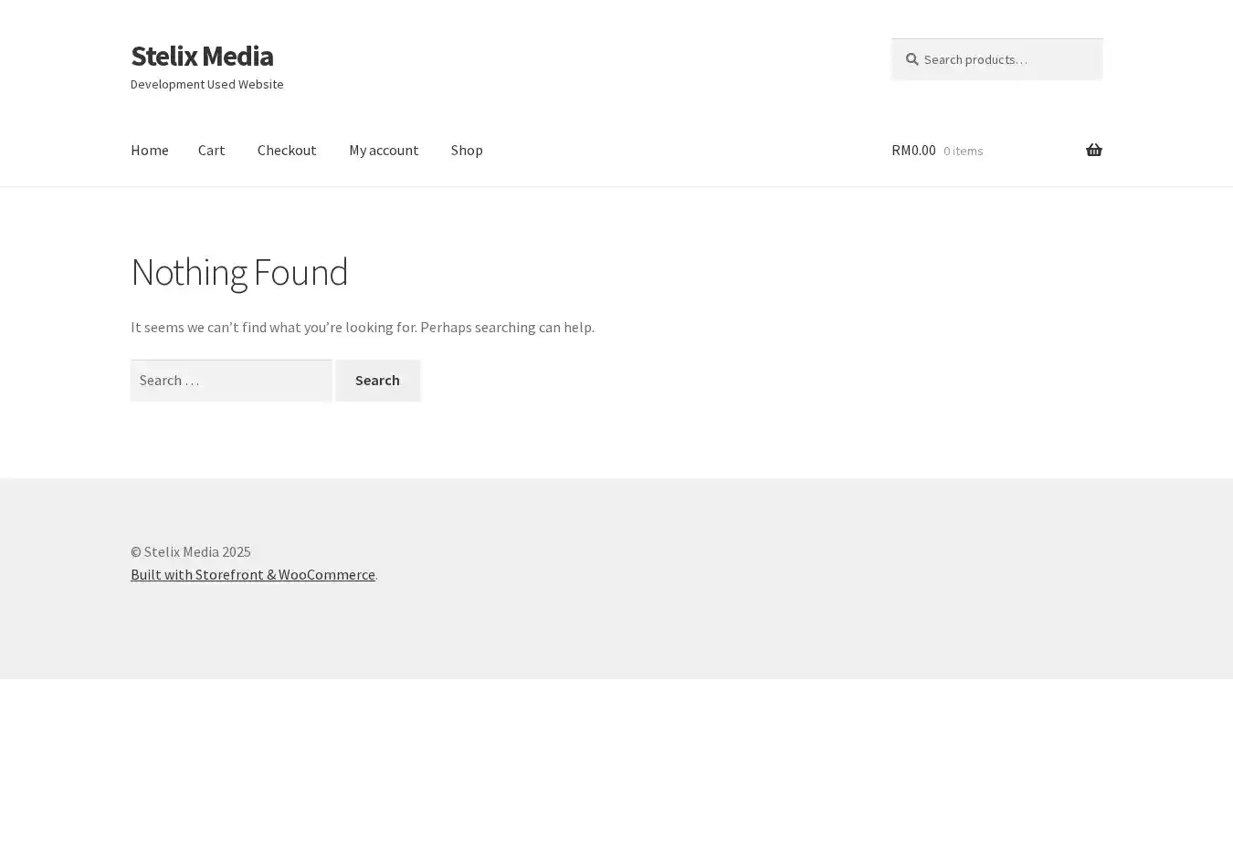Click the shopping basket icon
This screenshot has height=858, width=1233.
1093,150
